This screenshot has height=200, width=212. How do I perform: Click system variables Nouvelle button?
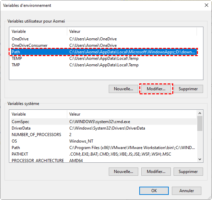pos(123,171)
